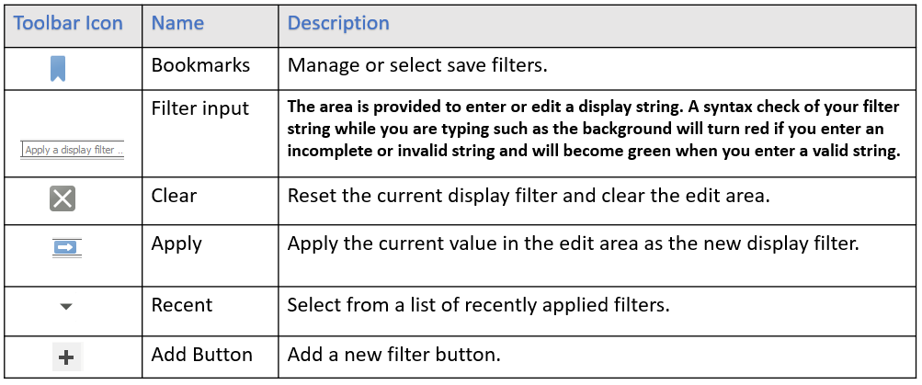This screenshot has height=385, width=922.
Task: Click 'Reset the current display filter' description
Action: coord(421,195)
